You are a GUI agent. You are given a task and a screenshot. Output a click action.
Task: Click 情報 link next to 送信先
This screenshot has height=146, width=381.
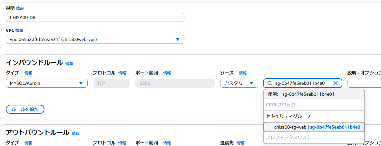(240, 142)
